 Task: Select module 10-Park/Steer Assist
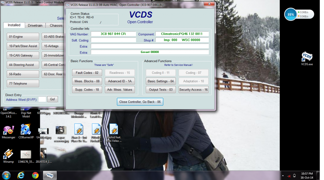point(23,46)
